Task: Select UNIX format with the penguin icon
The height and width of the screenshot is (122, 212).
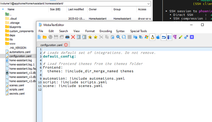Action: point(152,37)
